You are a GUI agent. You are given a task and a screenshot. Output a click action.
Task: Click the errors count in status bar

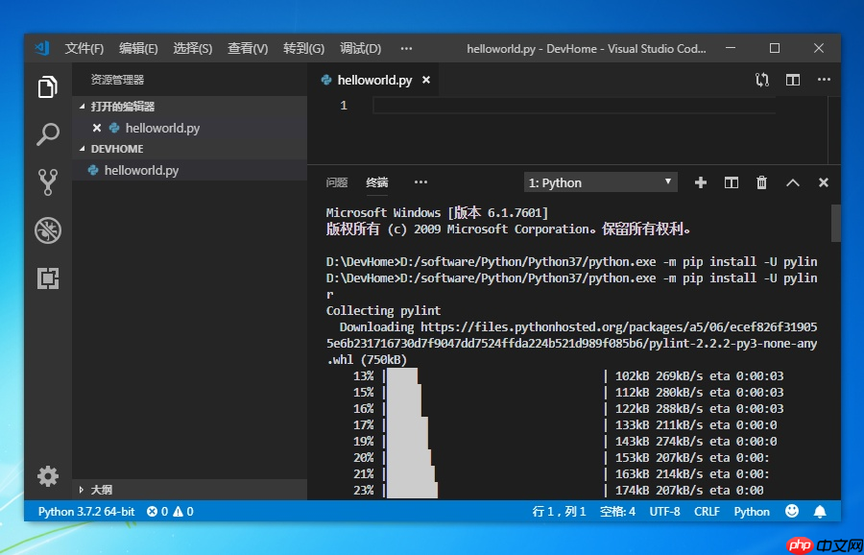pos(157,512)
